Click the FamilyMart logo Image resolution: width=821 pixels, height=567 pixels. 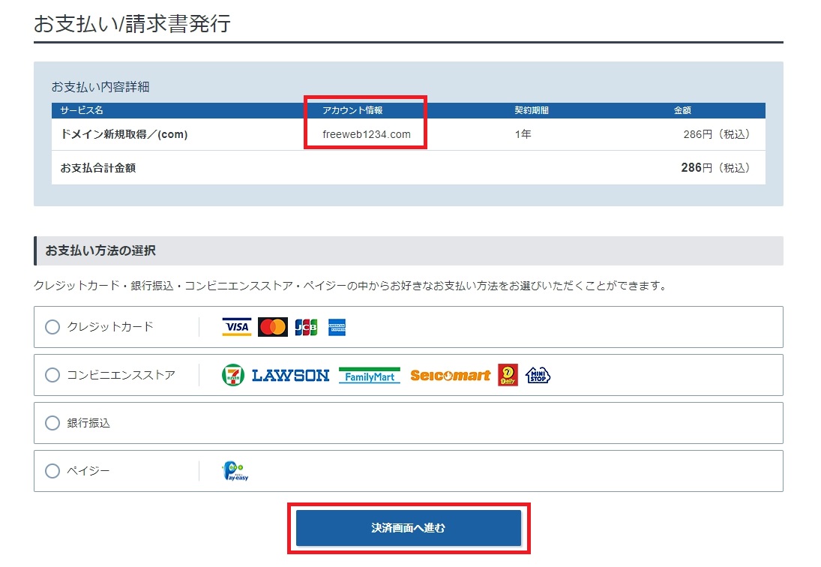click(x=369, y=375)
